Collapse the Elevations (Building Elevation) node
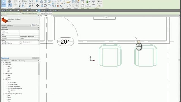This screenshot has width=181, height=102. [4, 94]
